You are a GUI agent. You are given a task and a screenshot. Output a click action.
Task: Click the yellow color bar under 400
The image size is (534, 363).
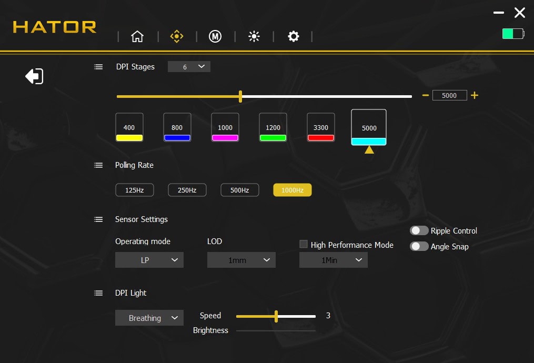pyautogui.click(x=129, y=138)
